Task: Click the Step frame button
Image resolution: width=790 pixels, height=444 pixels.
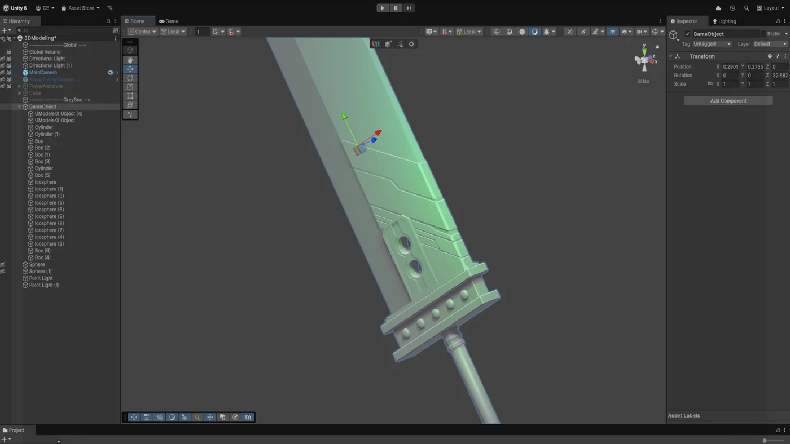Action: 409,8
